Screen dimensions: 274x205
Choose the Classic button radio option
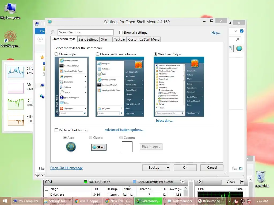click(90, 138)
